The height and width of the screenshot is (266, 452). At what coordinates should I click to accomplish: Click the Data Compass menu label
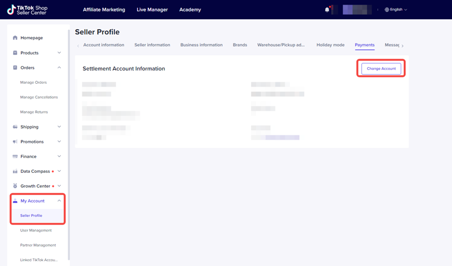coord(35,171)
